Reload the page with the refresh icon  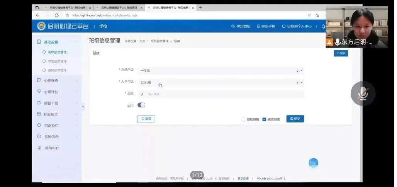[x=57, y=15]
